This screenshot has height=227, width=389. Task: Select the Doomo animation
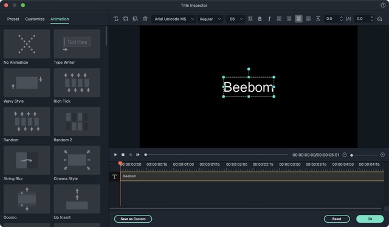(27, 198)
